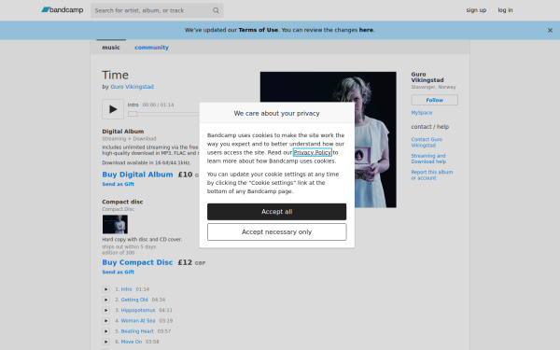Open the compact disc thumbnail image
Viewport: 560px width, 350px height.
coord(115,224)
